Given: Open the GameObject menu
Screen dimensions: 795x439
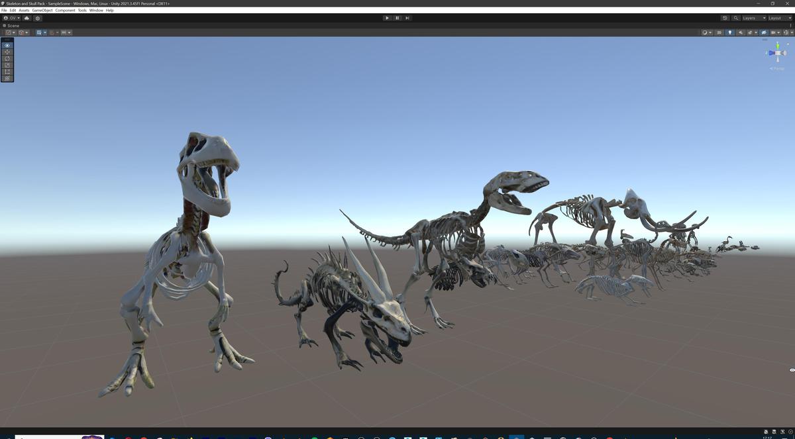Looking at the screenshot, I should click(x=42, y=9).
